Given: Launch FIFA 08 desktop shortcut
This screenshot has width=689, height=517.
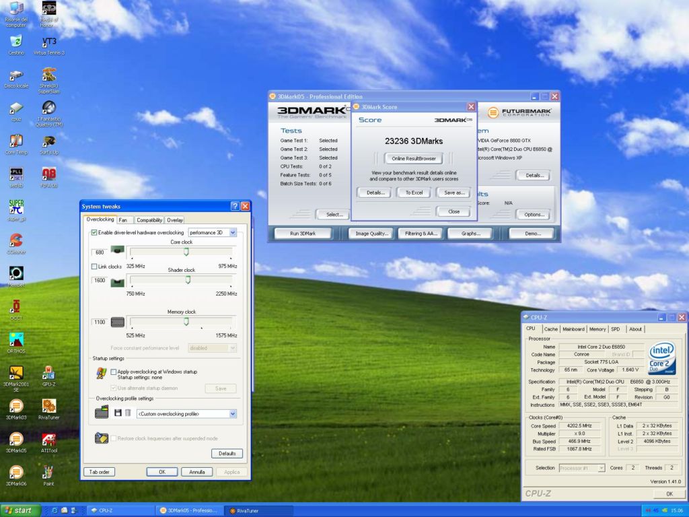Looking at the screenshot, I should 48,177.
